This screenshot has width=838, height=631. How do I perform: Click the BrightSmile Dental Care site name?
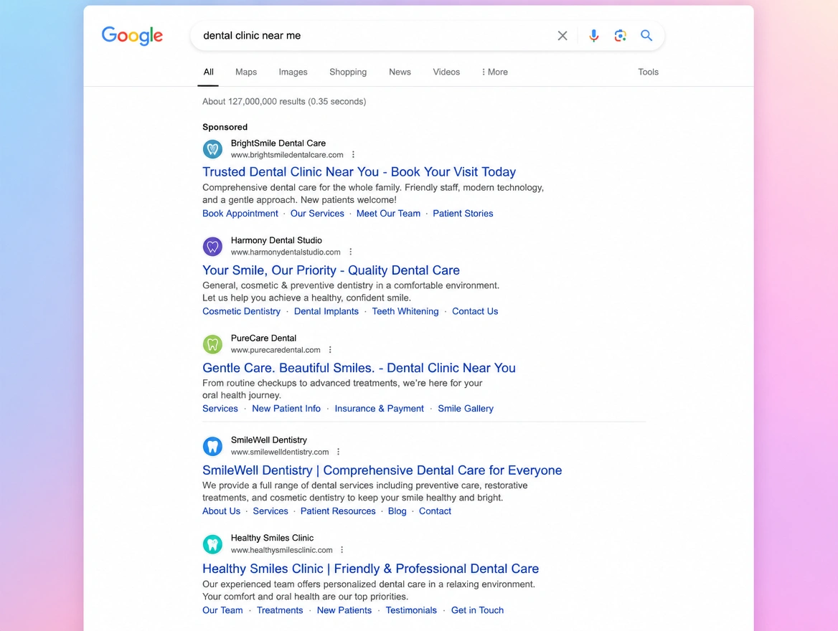tap(278, 143)
